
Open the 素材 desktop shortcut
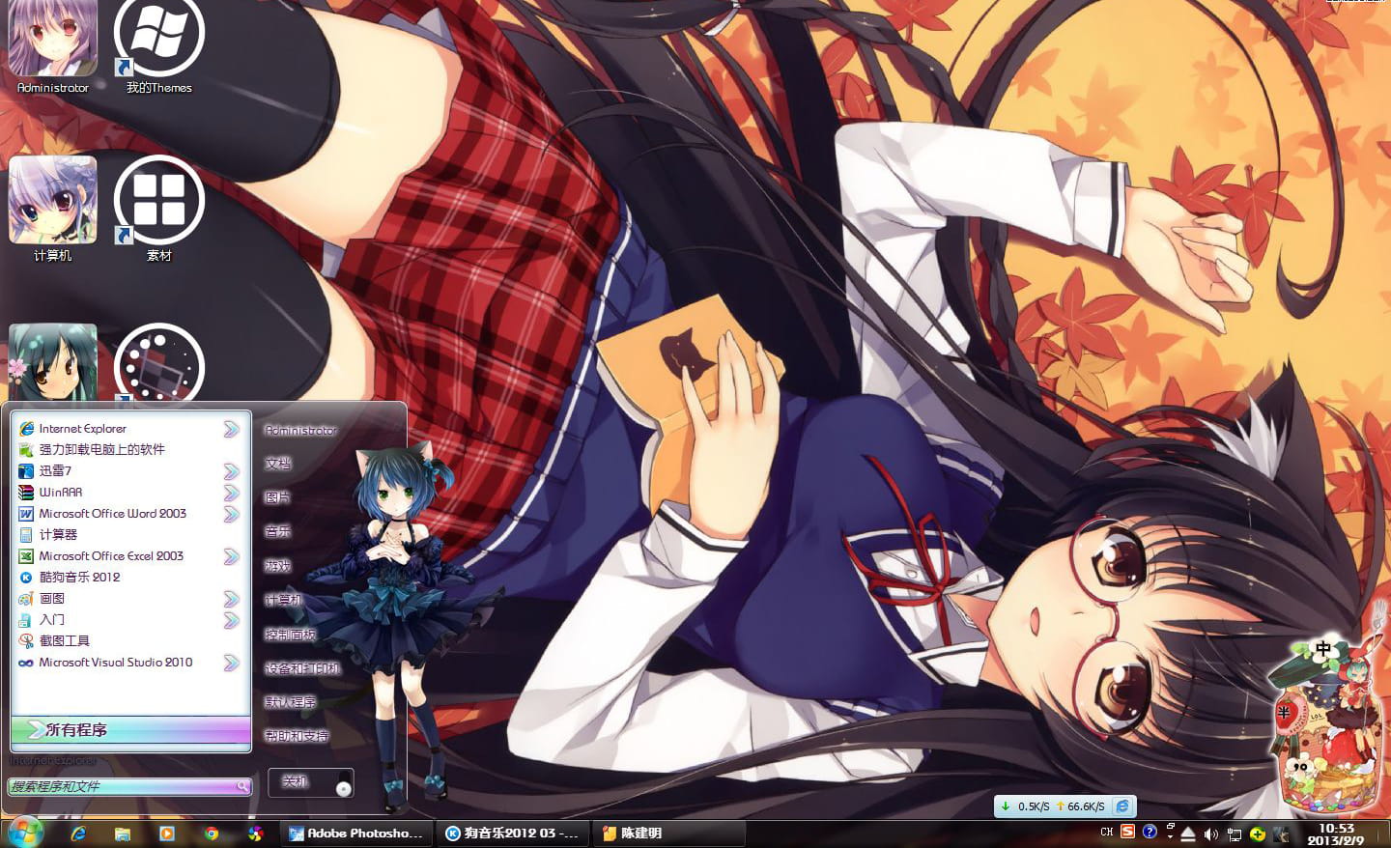click(x=158, y=203)
